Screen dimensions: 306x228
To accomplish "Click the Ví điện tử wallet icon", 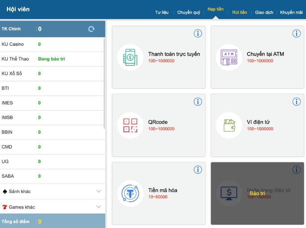I will [x=229, y=125].
